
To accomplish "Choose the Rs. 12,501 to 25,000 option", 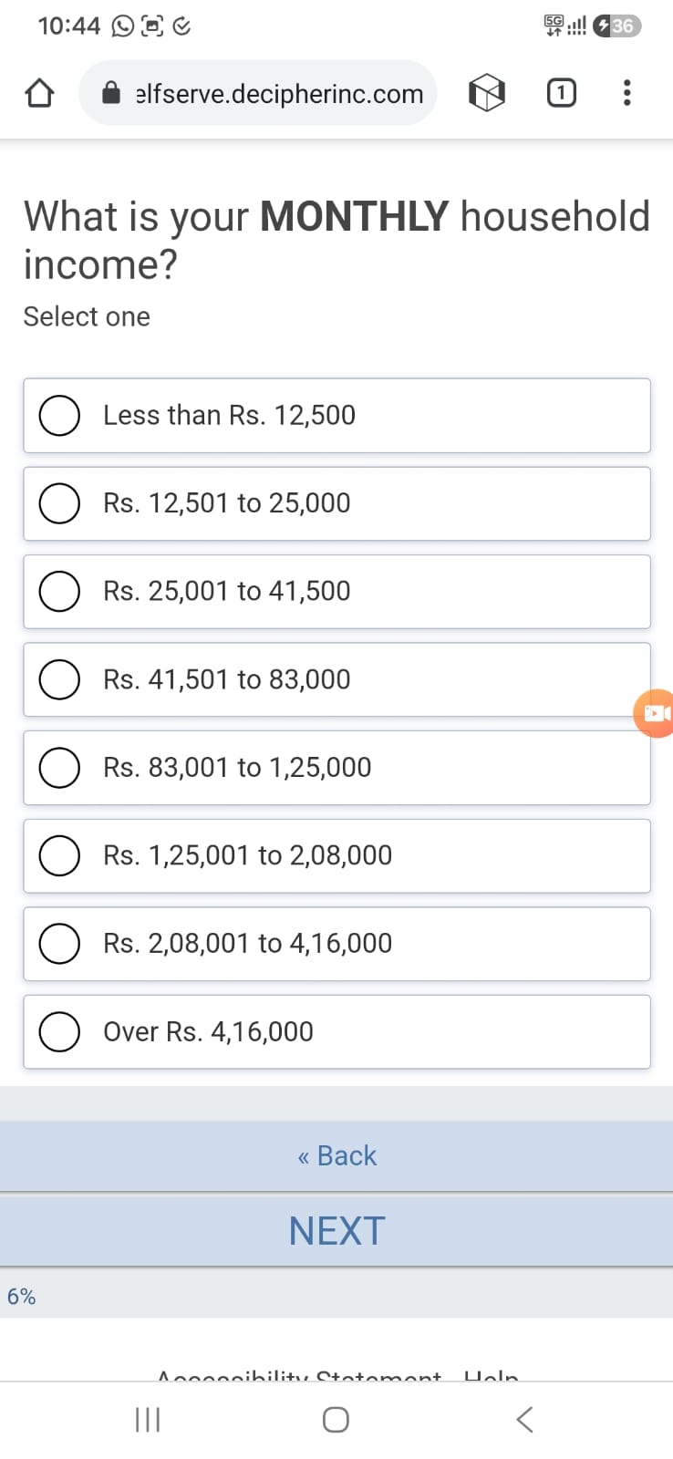I will tap(336, 503).
